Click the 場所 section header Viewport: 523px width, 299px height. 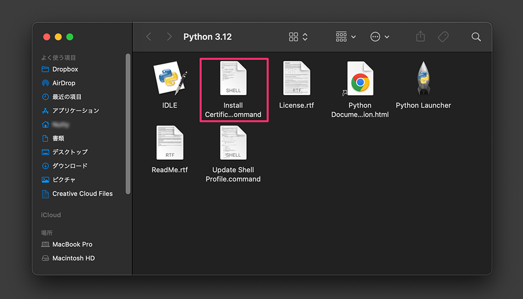coord(47,233)
